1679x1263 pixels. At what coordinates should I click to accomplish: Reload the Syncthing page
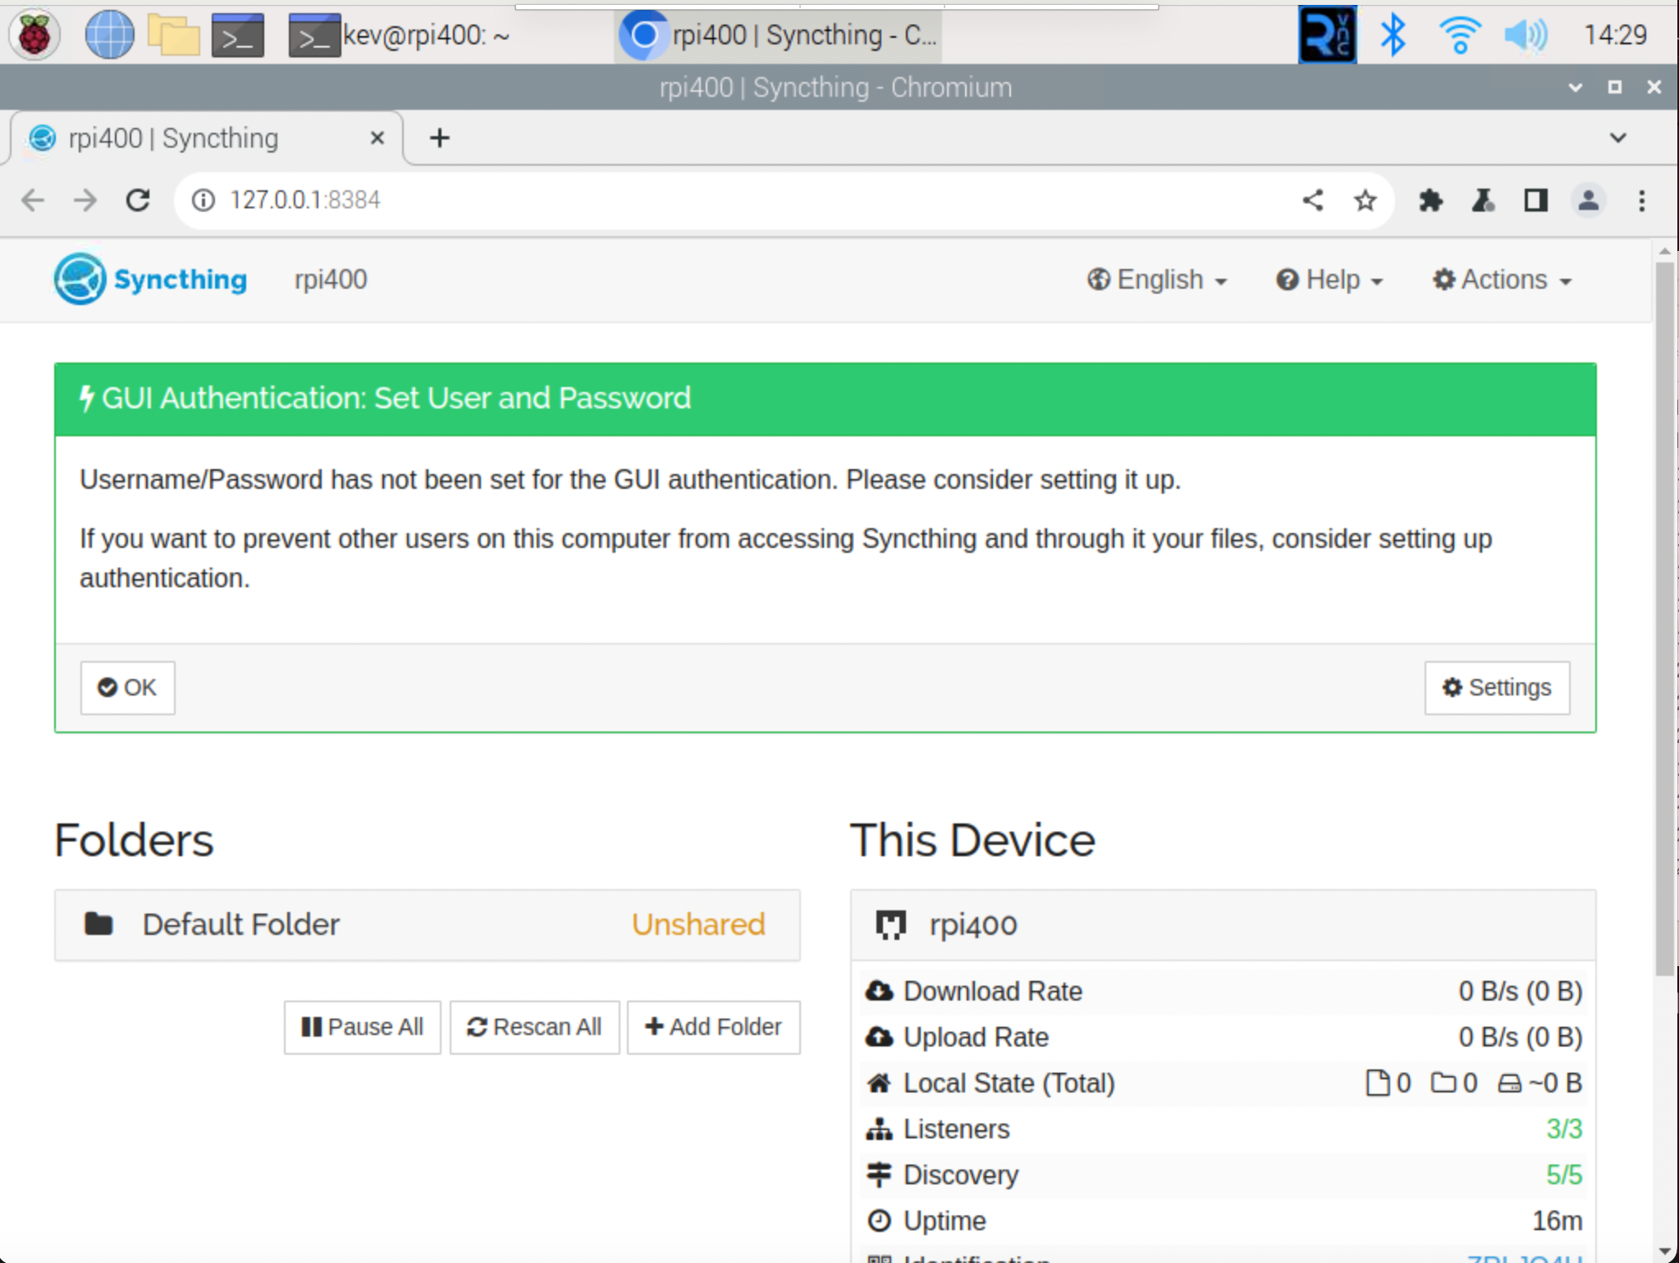(x=138, y=200)
